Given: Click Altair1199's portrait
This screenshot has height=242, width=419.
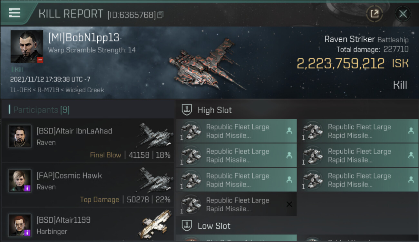Looking at the screenshot, I should pos(20,225).
